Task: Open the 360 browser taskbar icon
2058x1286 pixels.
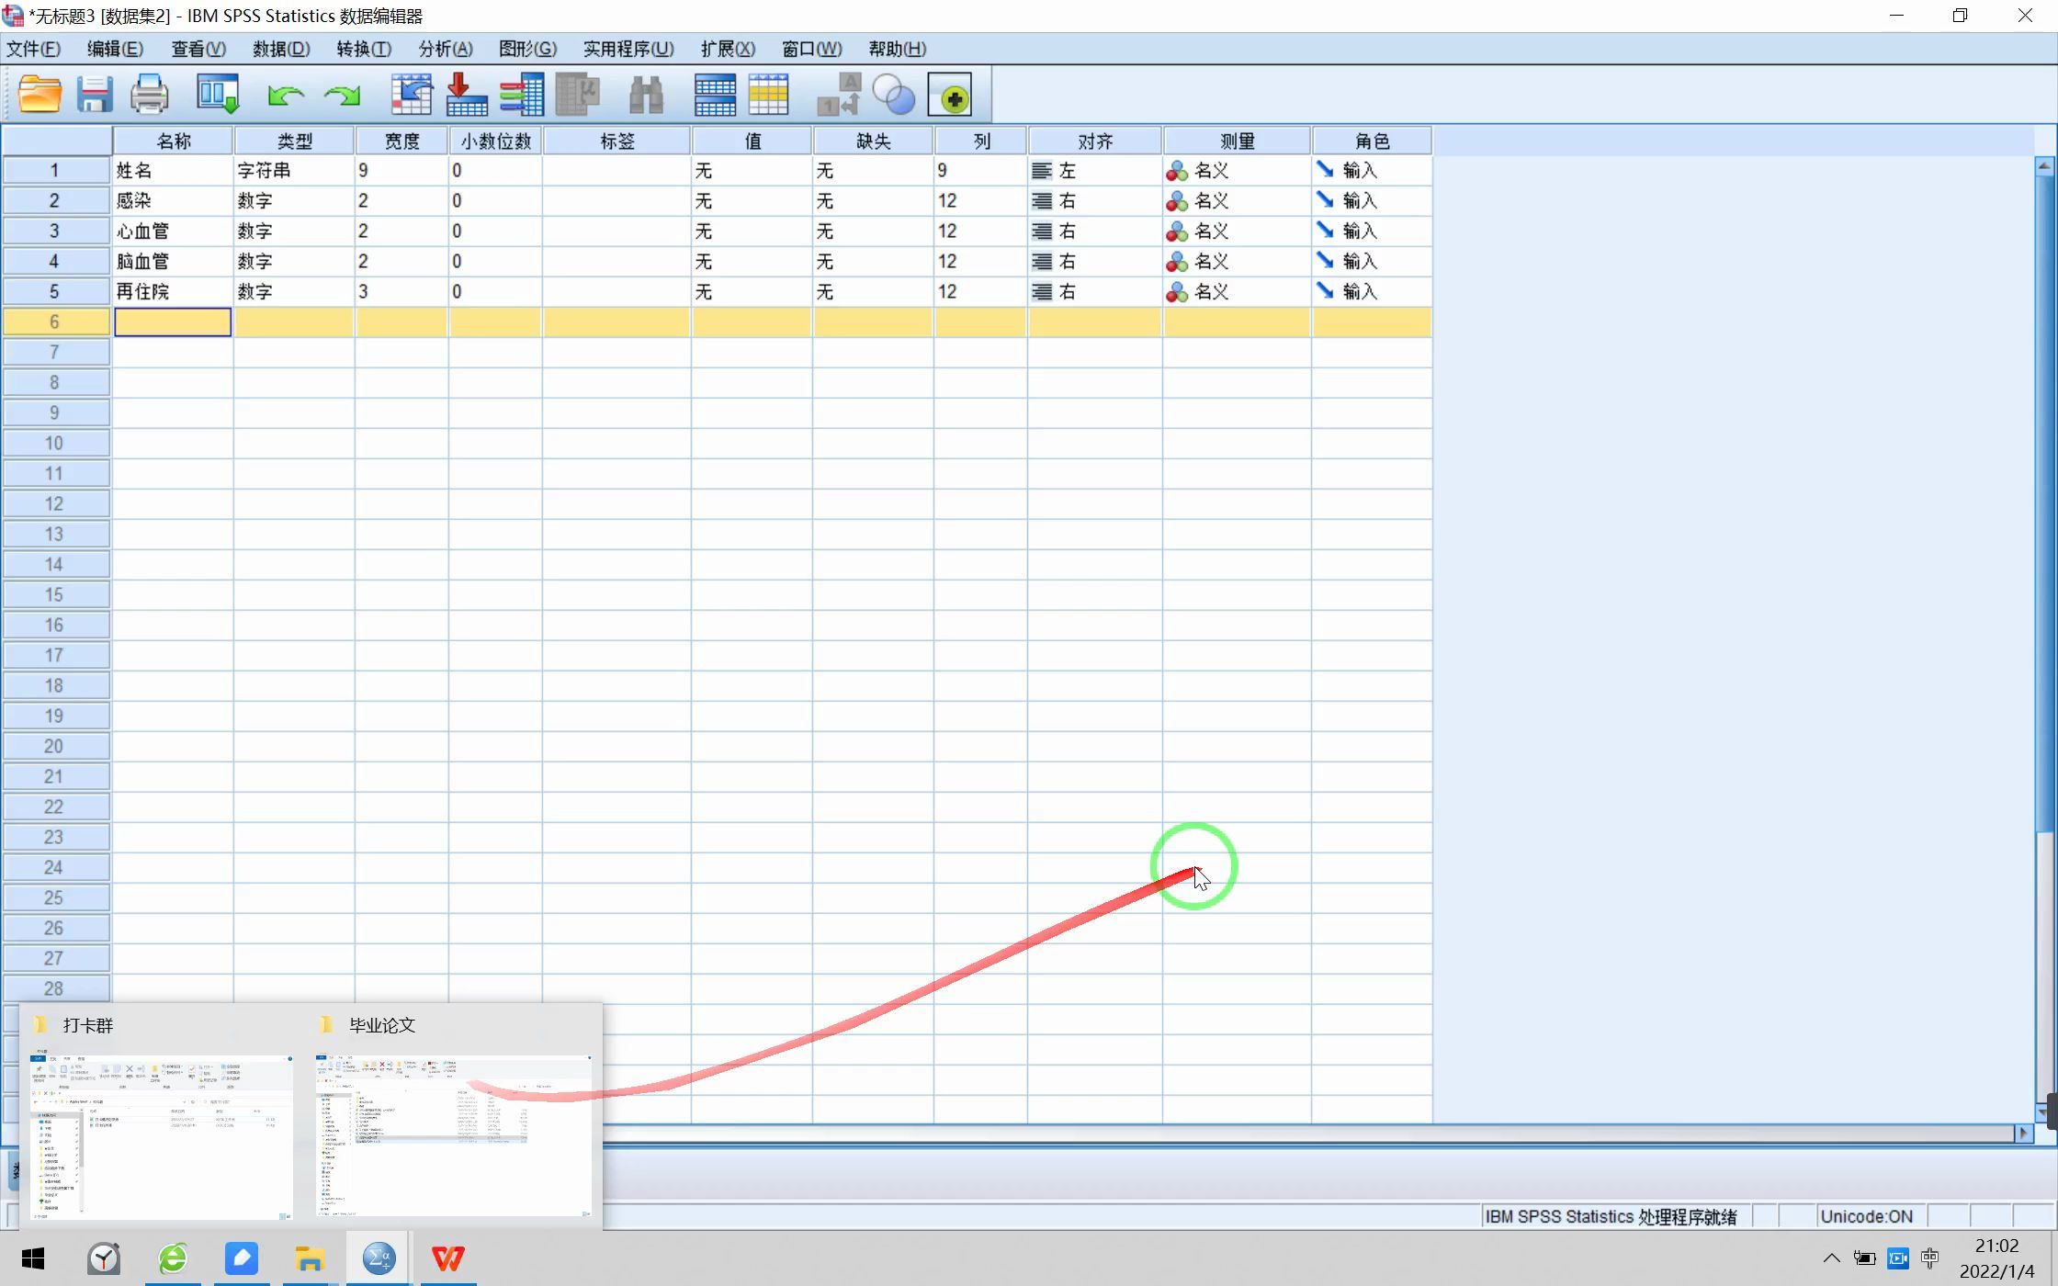Action: pos(172,1258)
